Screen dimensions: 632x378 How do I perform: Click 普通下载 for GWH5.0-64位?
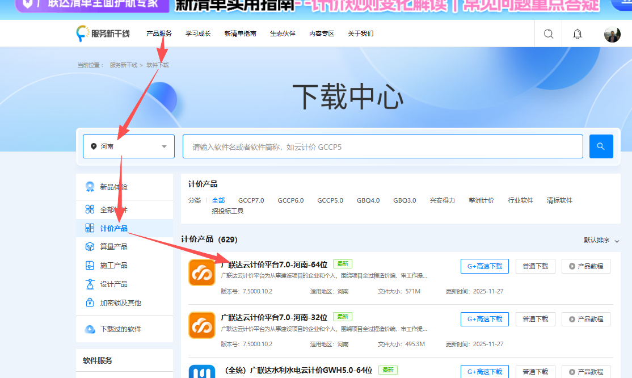coord(535,372)
